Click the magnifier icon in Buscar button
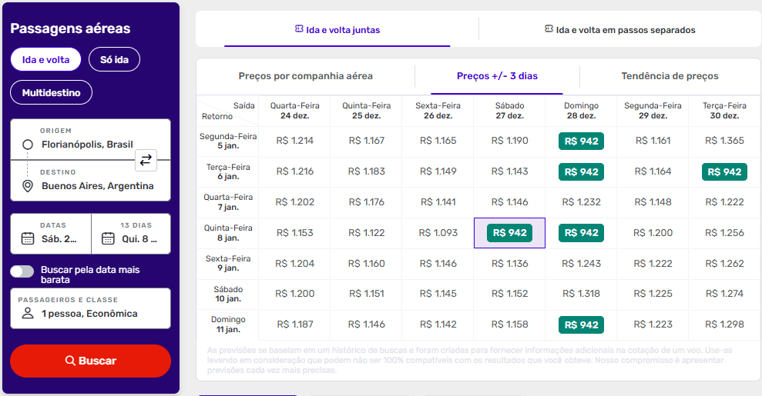The image size is (762, 396). click(x=70, y=361)
